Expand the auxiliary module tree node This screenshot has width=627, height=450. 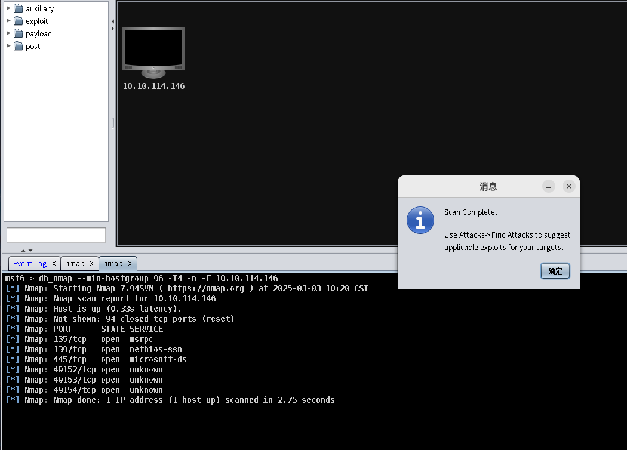click(8, 8)
